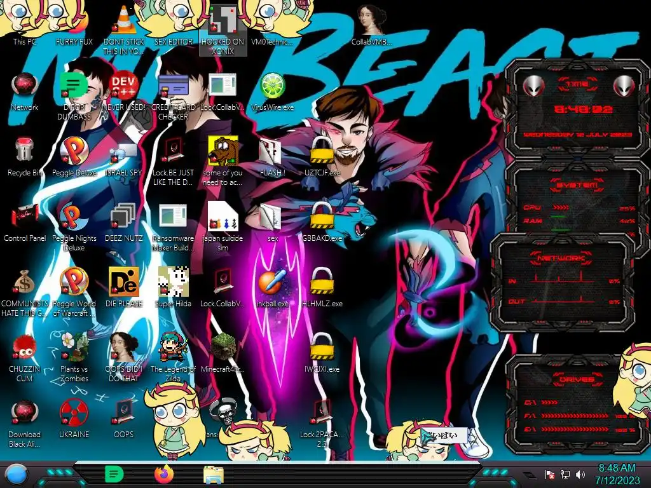Open the japan suicide sim file

point(223,227)
